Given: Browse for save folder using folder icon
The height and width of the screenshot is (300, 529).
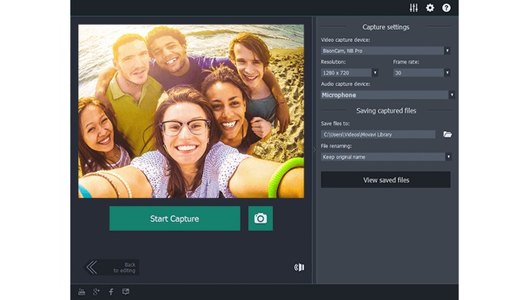Looking at the screenshot, I should coord(447,134).
